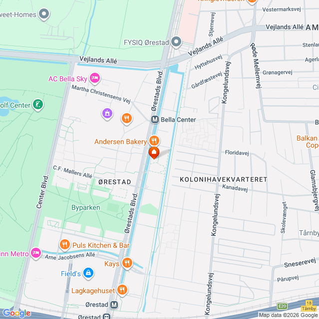Screen dimensions: 319x319
Task: Click the AC Bella Sky hotel pin
Action: point(95,78)
